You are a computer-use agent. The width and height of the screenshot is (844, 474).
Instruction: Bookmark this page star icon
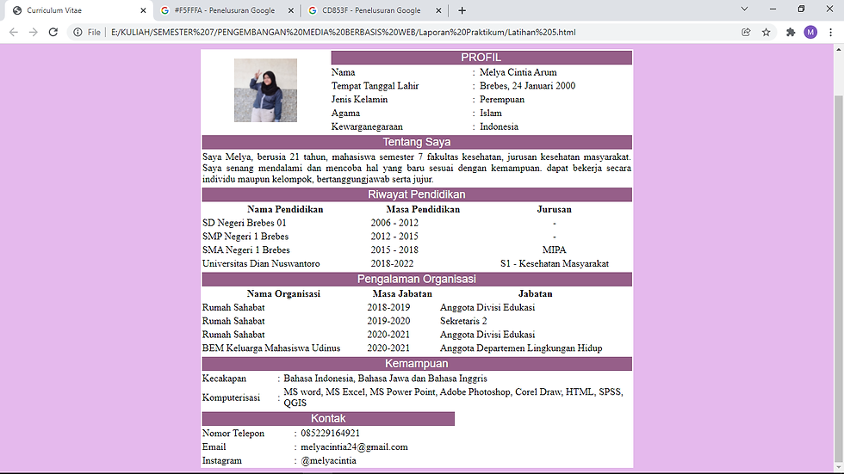[766, 32]
